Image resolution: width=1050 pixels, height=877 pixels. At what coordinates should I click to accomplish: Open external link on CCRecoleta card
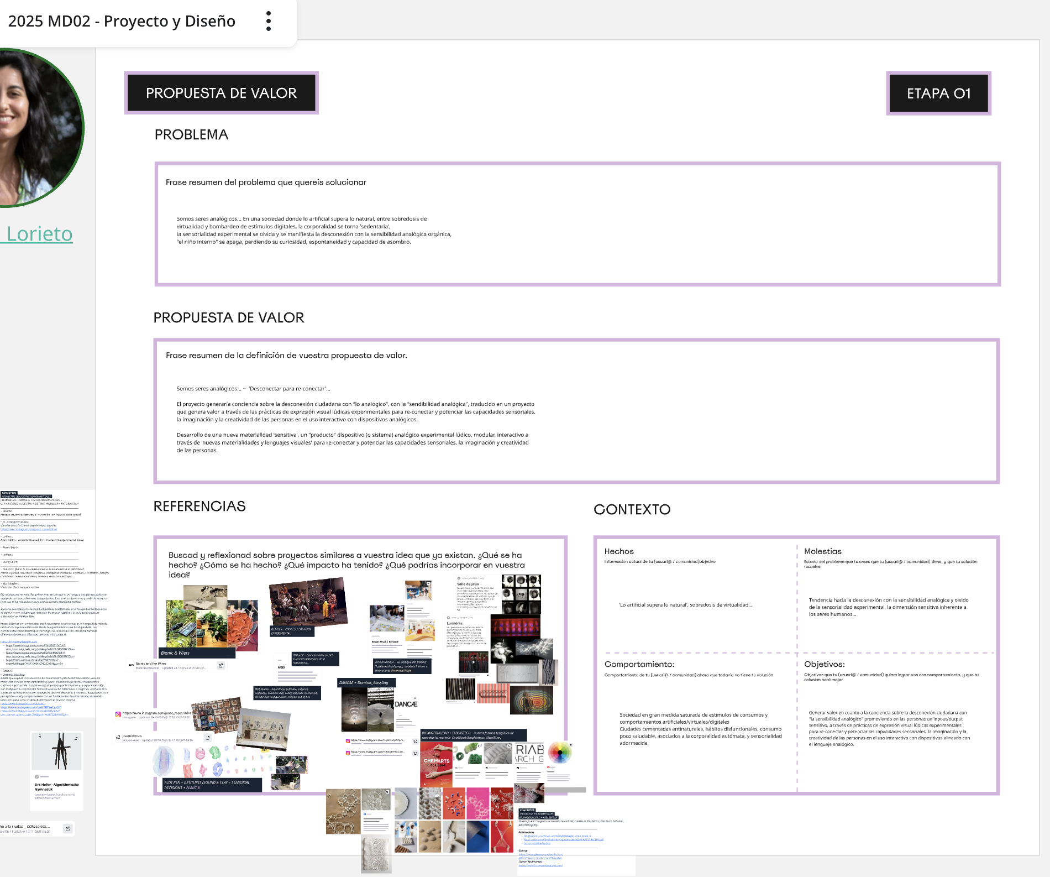coord(67,828)
